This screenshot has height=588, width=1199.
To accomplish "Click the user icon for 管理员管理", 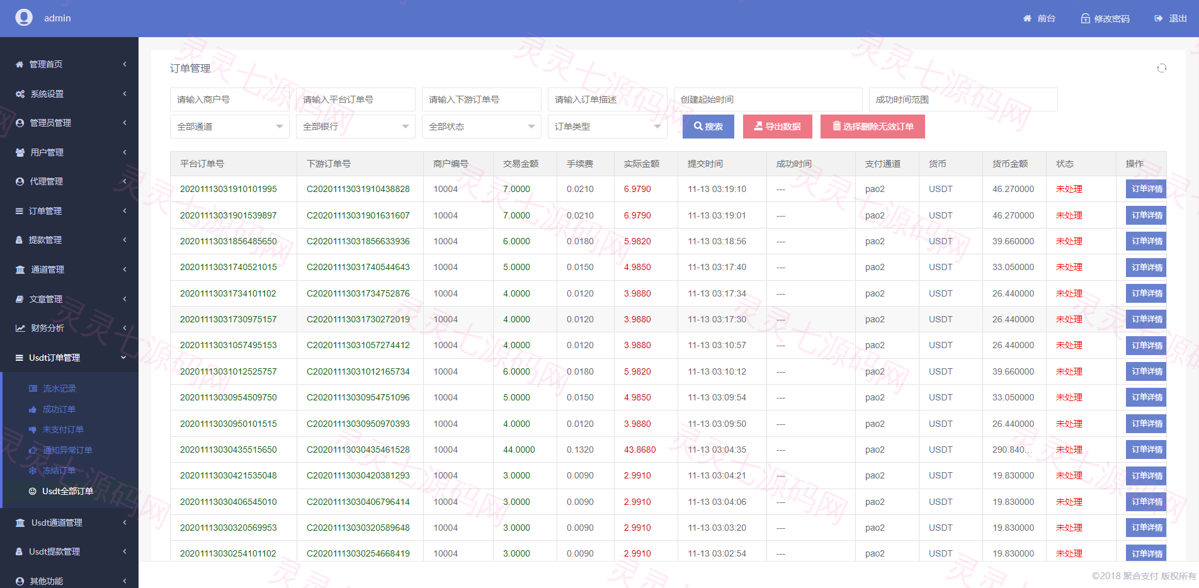I will pyautogui.click(x=20, y=123).
